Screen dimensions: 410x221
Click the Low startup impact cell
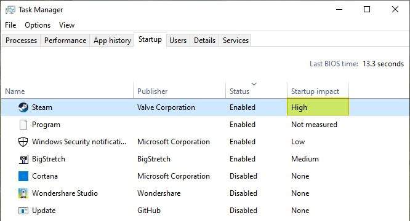click(298, 142)
